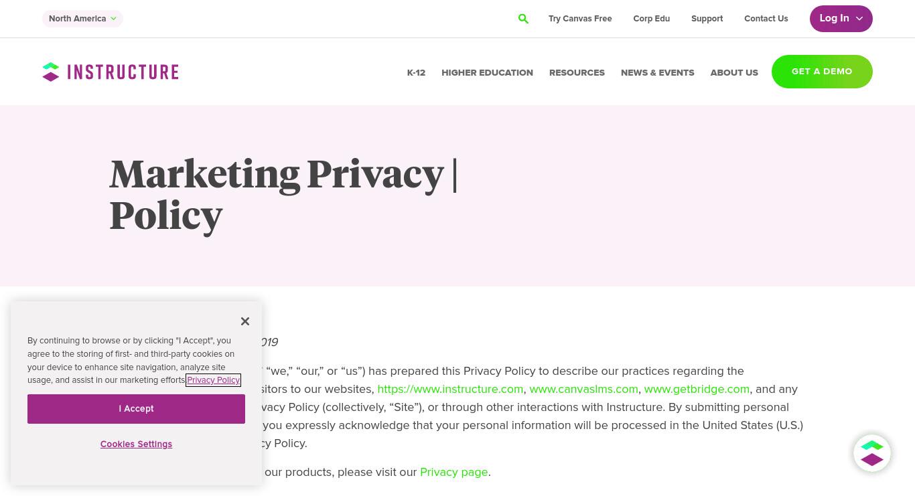Open the Support link
This screenshot has width=915, height=496.
click(x=707, y=19)
